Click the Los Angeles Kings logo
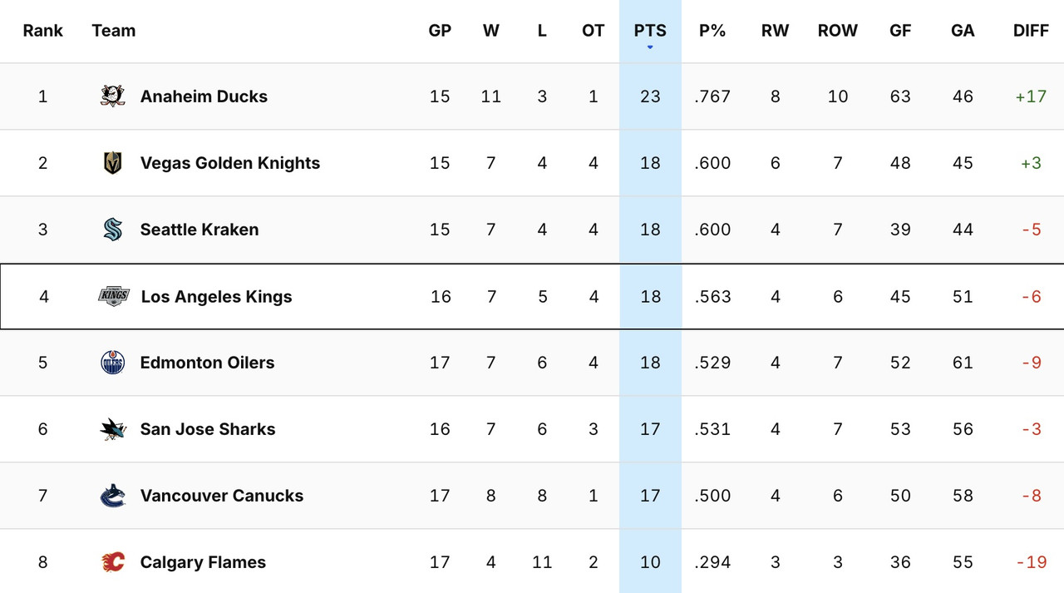Viewport: 1064px width, 593px height. tap(114, 296)
